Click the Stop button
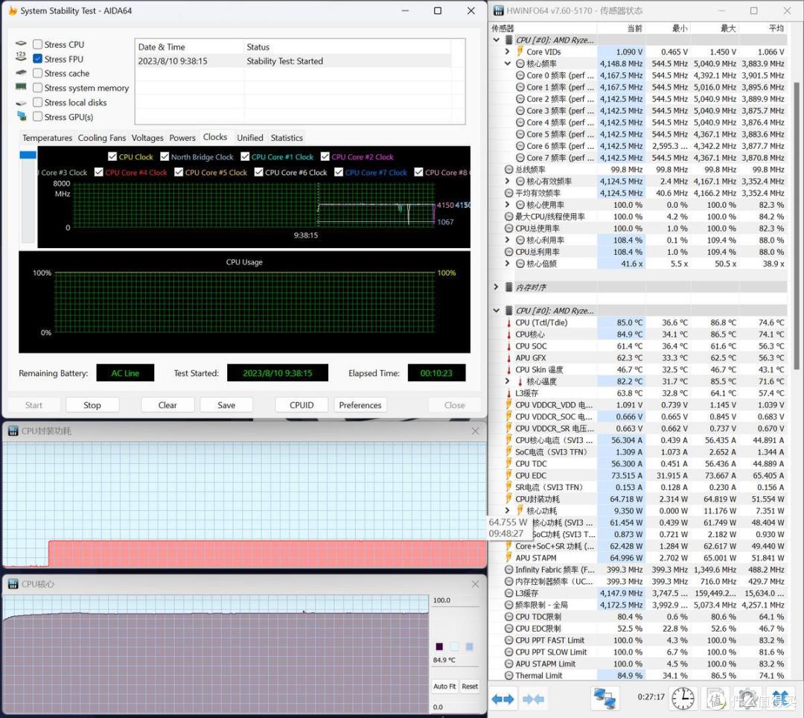Image resolution: width=804 pixels, height=718 pixels. [x=92, y=405]
